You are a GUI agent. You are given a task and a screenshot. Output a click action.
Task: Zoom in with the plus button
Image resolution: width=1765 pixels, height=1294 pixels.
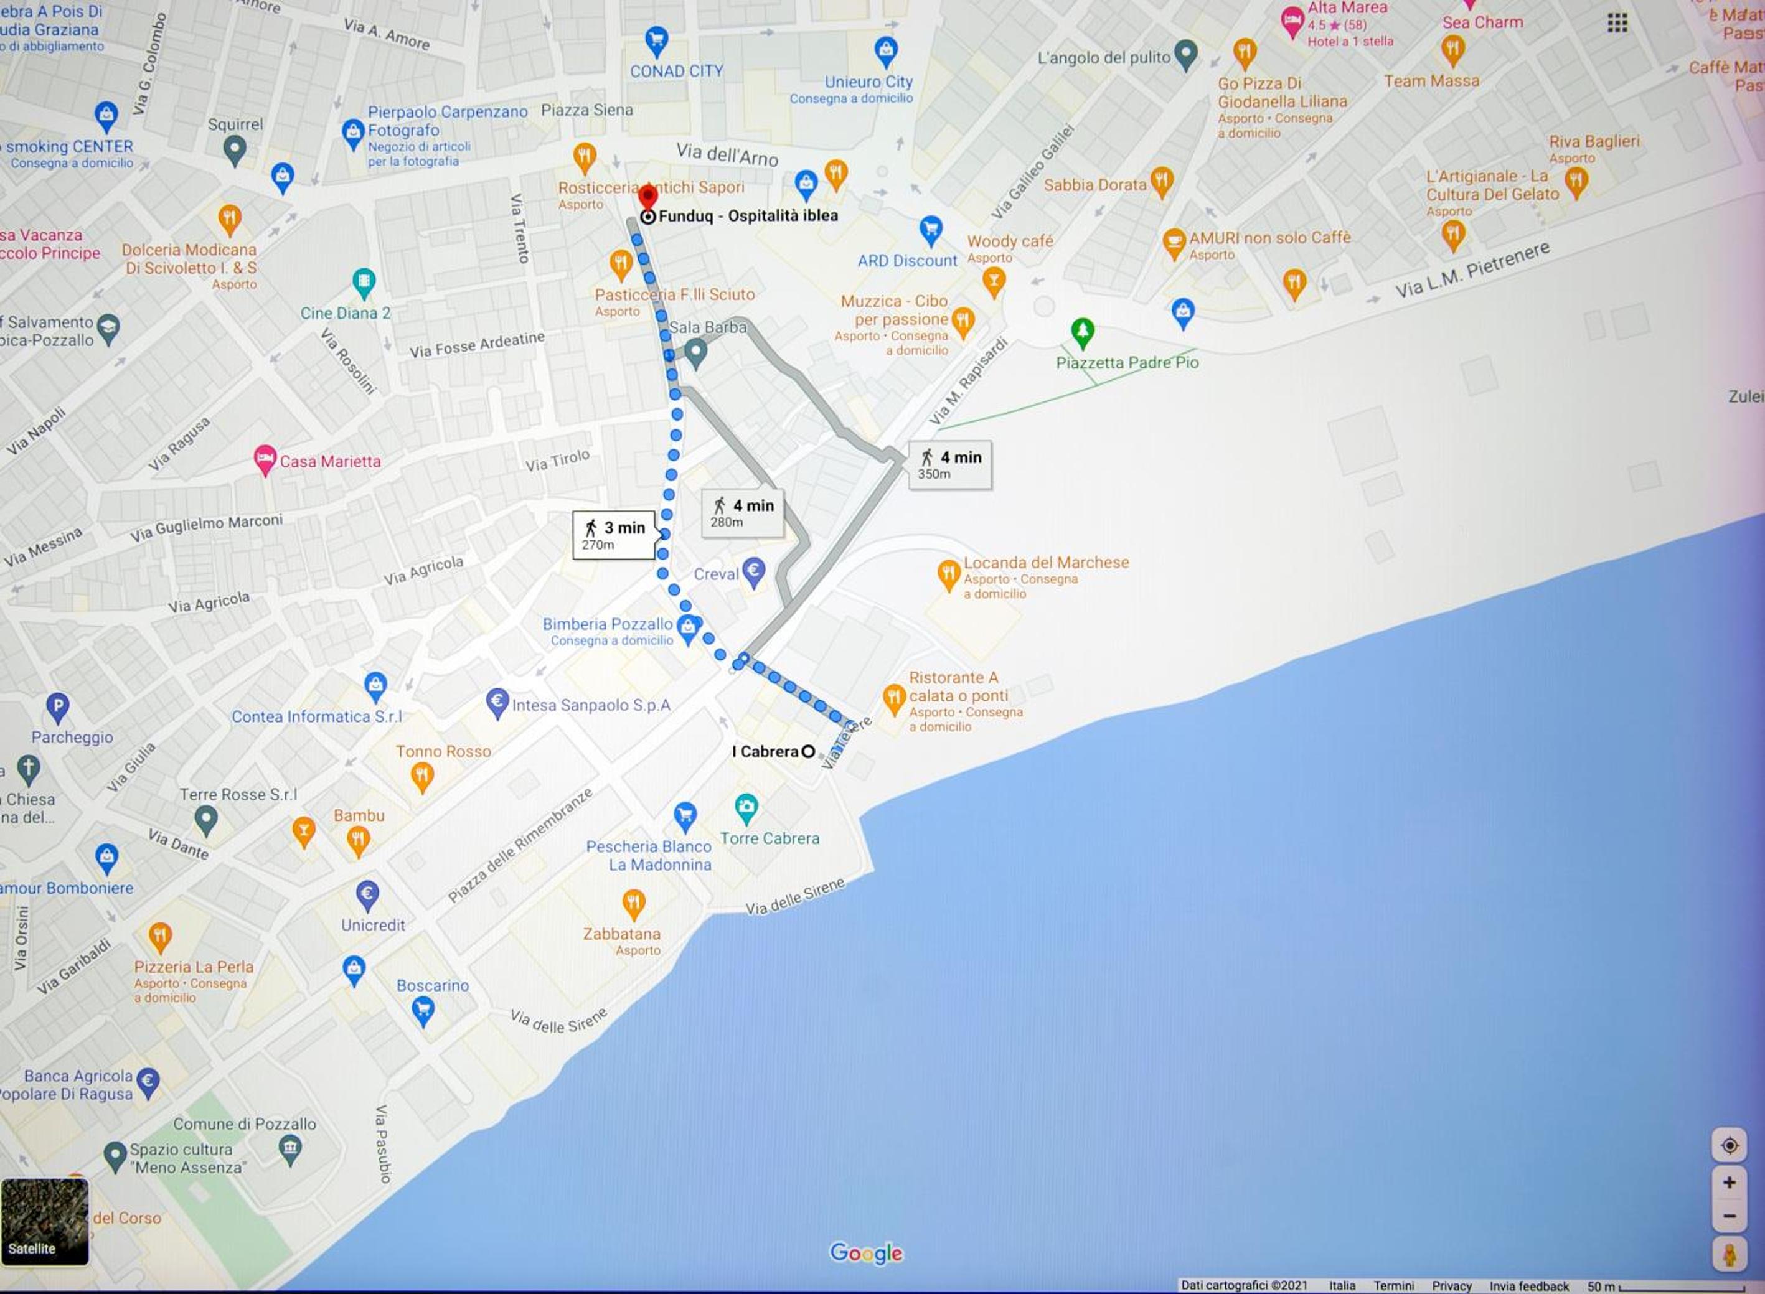click(1730, 1183)
